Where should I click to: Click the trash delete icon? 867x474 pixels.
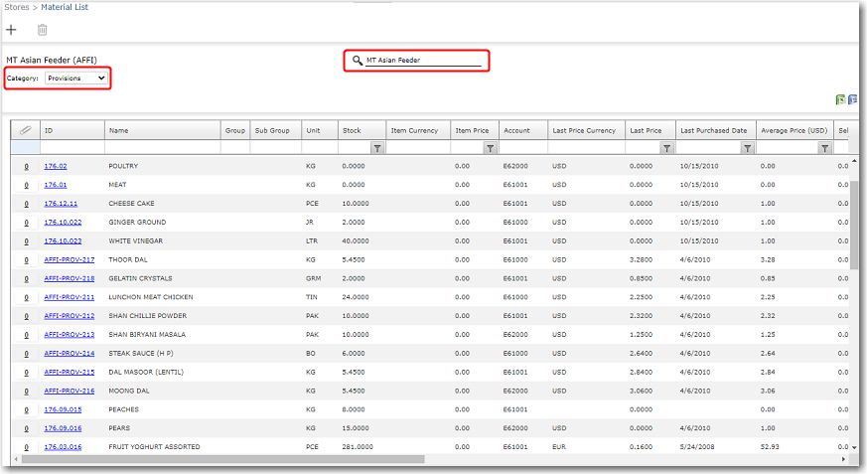(42, 30)
